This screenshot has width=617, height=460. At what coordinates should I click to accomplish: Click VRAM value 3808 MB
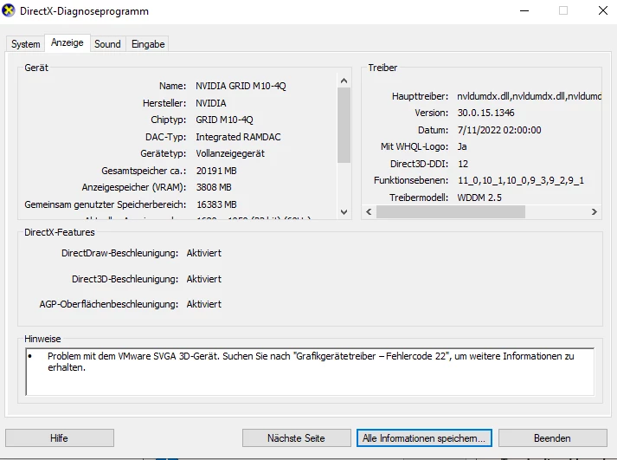(x=214, y=187)
